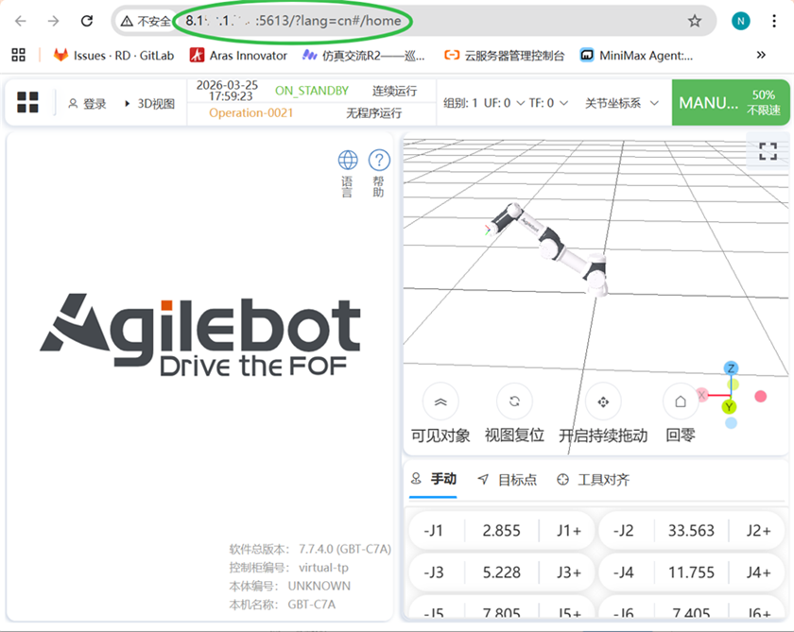
Task: Click the 50% 不限速 speed setting
Action: (x=764, y=102)
